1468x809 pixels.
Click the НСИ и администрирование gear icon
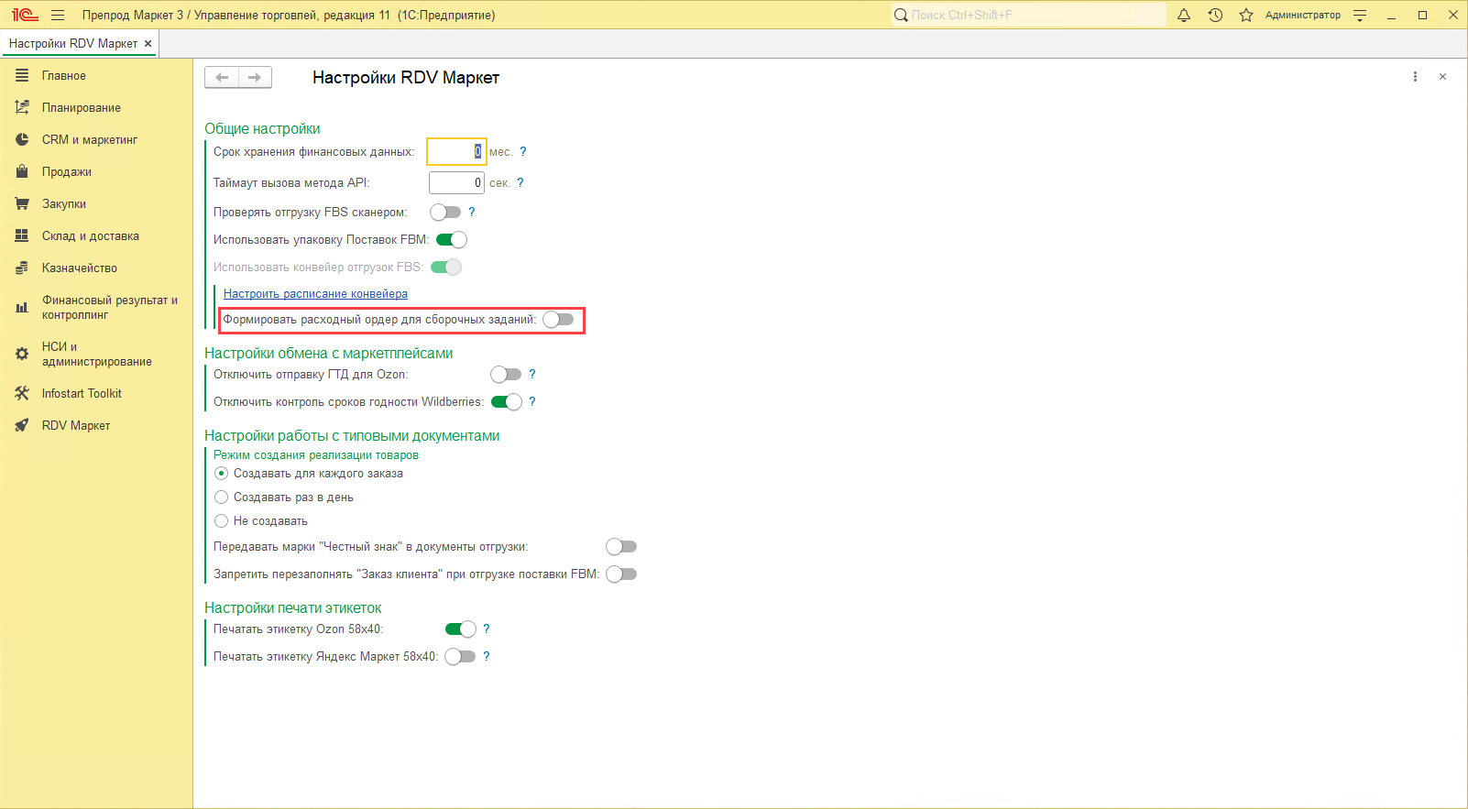click(x=22, y=354)
